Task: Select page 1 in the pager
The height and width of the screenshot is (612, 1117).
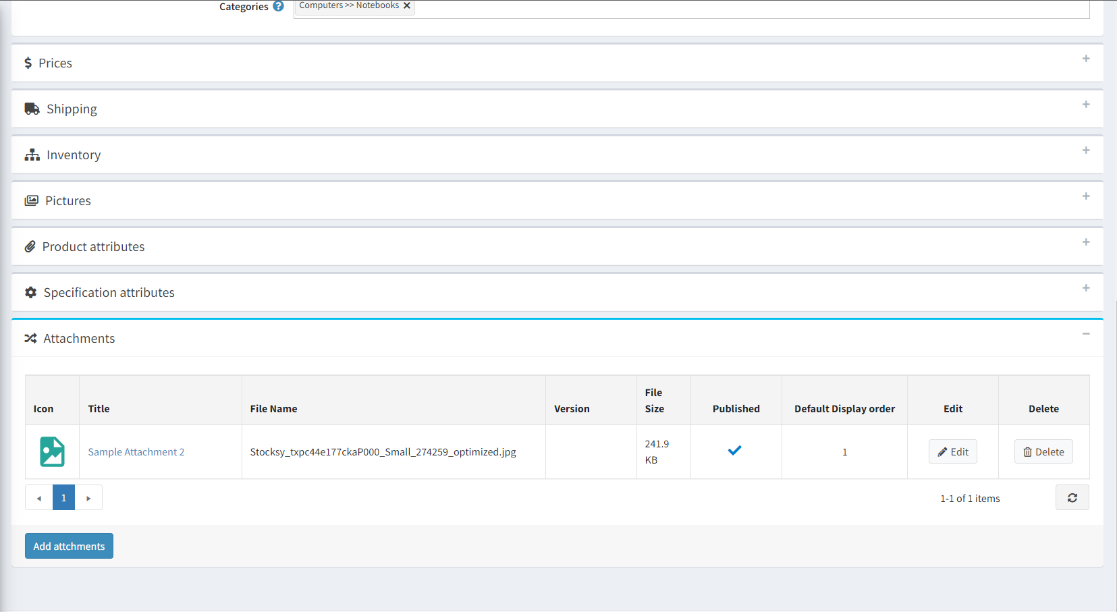Action: click(63, 498)
